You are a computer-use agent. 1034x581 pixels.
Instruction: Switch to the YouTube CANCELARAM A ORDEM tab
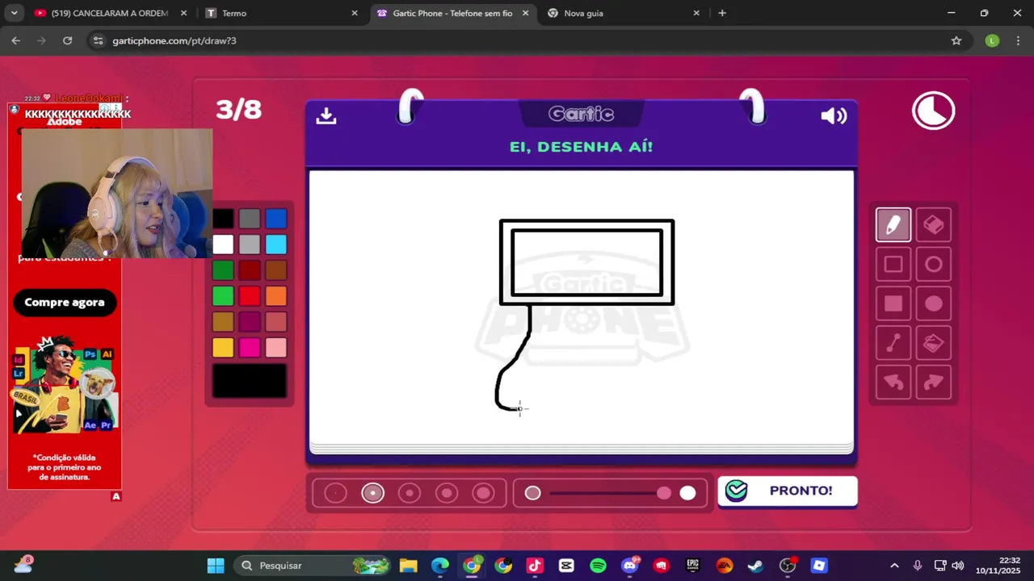109,13
